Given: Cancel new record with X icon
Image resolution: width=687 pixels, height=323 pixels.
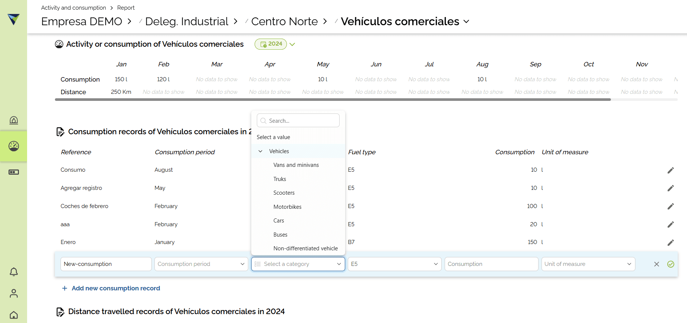Looking at the screenshot, I should pos(657,264).
